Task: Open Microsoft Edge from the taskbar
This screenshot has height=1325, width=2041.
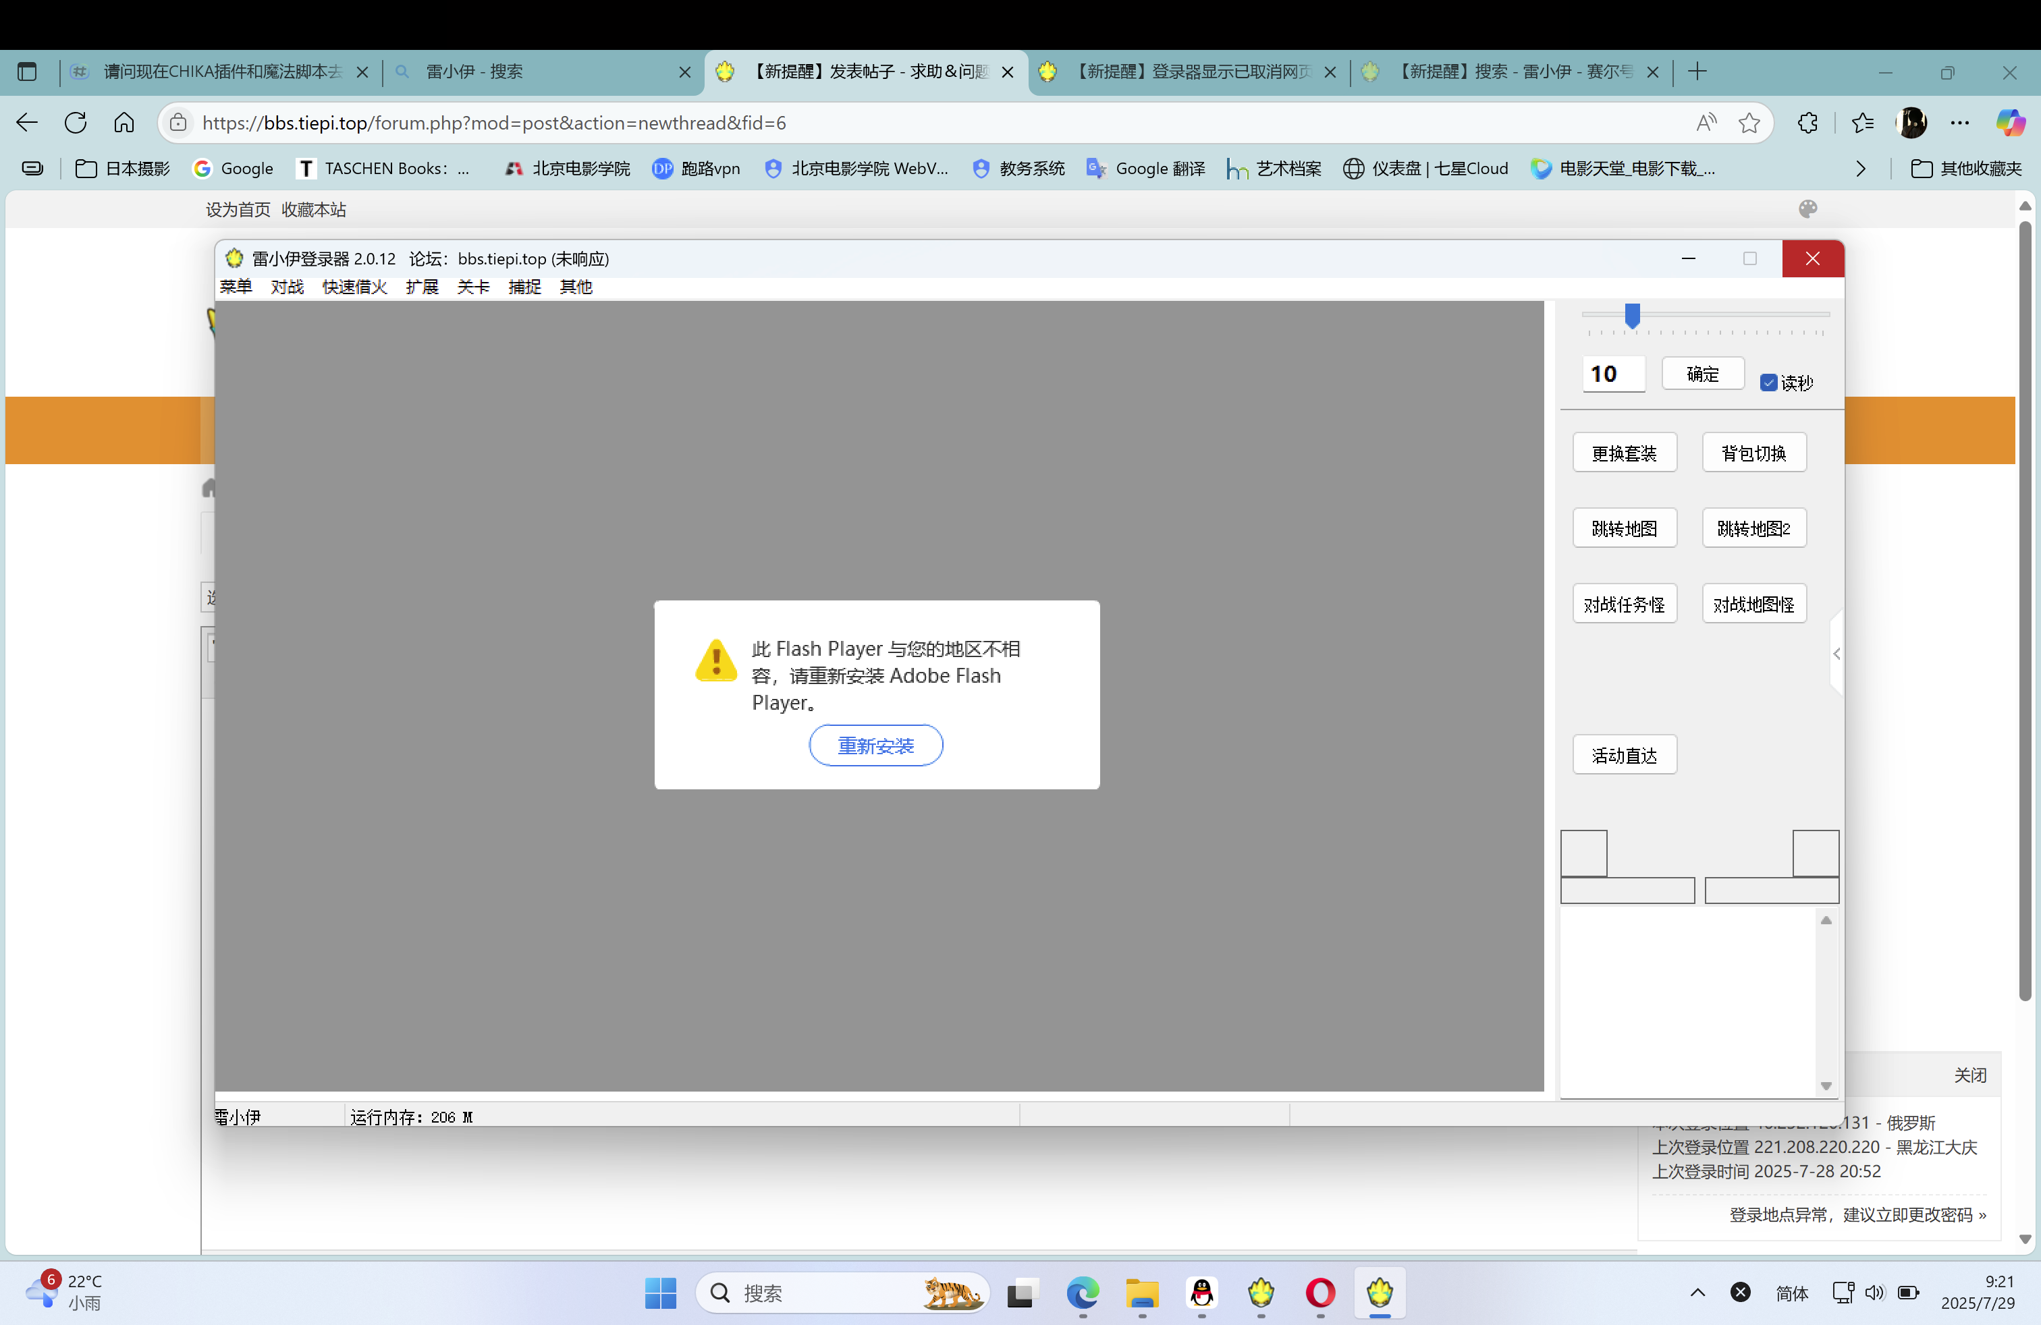Action: (x=1082, y=1293)
